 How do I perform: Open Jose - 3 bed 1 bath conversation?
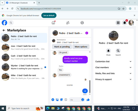[24, 48]
